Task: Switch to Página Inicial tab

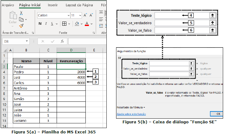Action: tap(30, 5)
